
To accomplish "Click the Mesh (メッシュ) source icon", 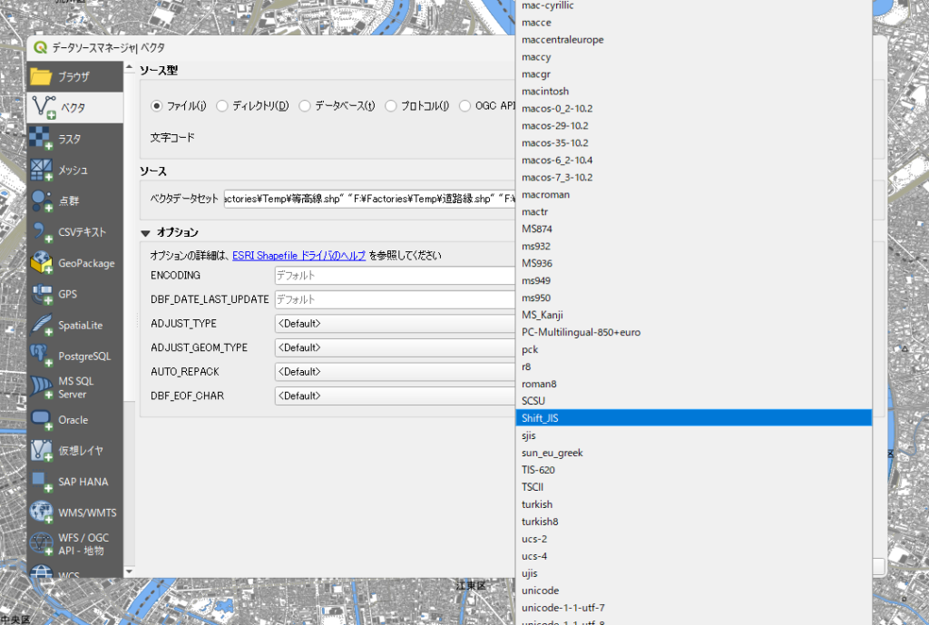I will tap(42, 170).
